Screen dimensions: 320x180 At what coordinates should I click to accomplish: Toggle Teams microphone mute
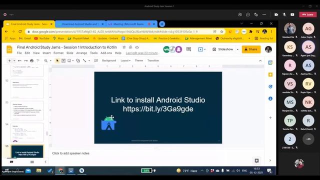284,14
